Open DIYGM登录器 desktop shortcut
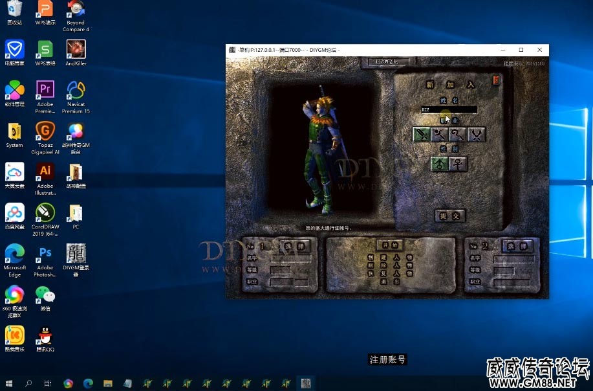The width and height of the screenshot is (593, 391). pyautogui.click(x=76, y=260)
